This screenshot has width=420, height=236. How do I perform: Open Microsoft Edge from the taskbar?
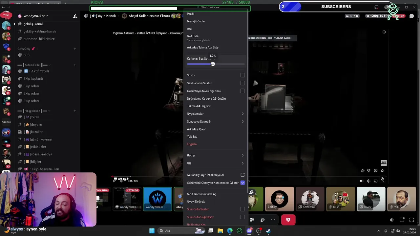(x=230, y=231)
